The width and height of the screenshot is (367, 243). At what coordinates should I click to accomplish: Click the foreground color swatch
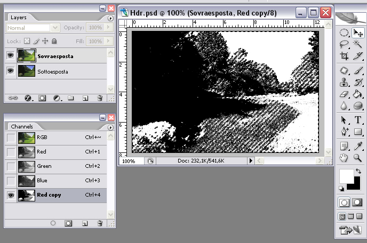(x=346, y=175)
